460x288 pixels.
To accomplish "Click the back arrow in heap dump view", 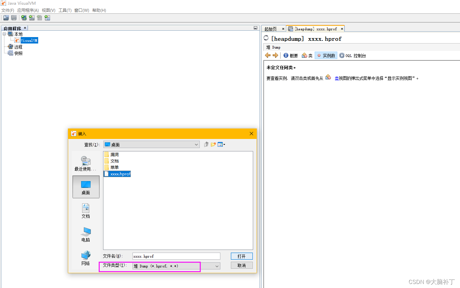I will click(x=268, y=55).
